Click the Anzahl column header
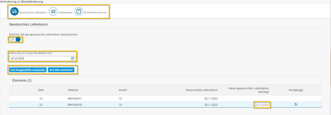This screenshot has height=115, width=331. pos(123,90)
